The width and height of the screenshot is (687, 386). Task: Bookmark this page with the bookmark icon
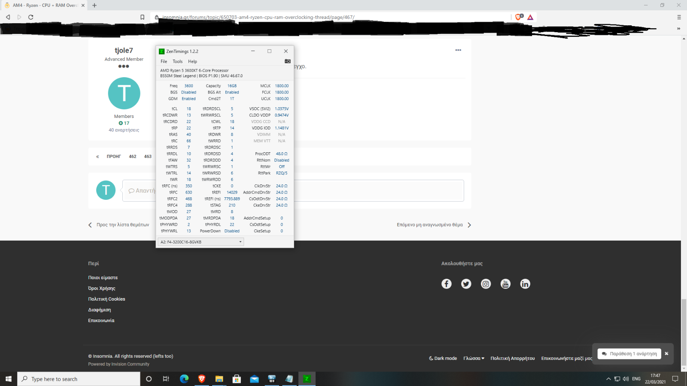(x=142, y=17)
